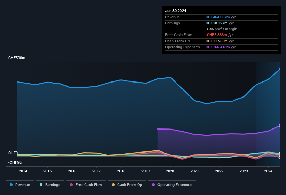Select the 2017 year label on the timeline
The width and height of the screenshot is (286, 195).
pyautogui.click(x=96, y=171)
